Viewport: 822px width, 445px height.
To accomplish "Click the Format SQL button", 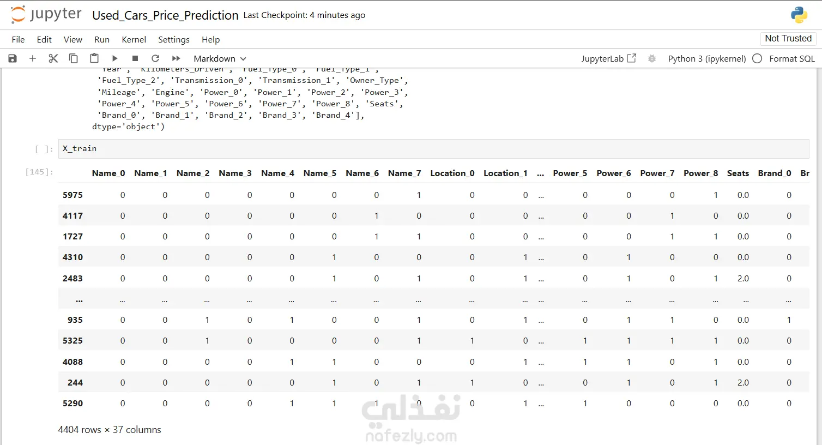I will point(791,58).
